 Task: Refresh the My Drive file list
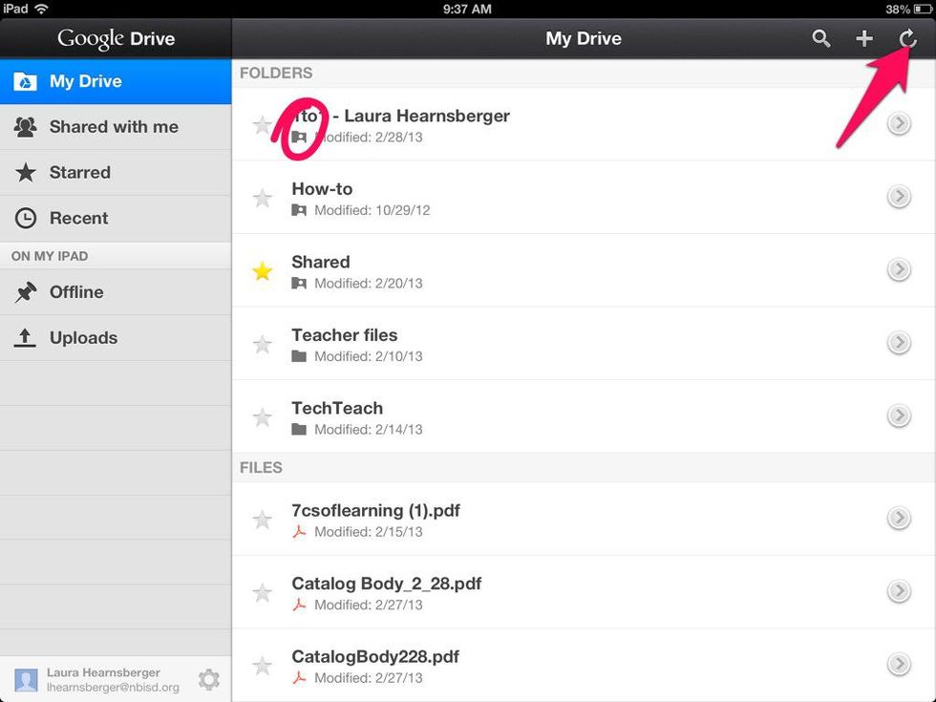tap(907, 38)
